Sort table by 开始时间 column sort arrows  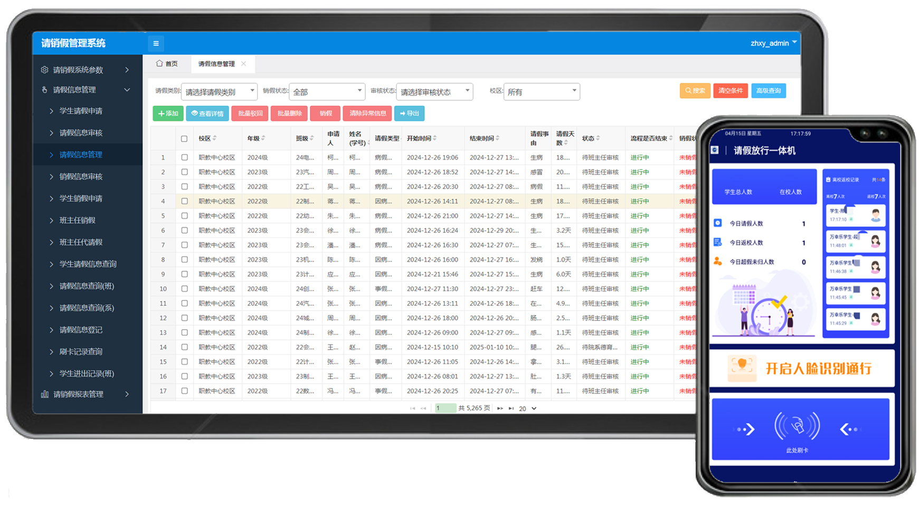pos(435,138)
